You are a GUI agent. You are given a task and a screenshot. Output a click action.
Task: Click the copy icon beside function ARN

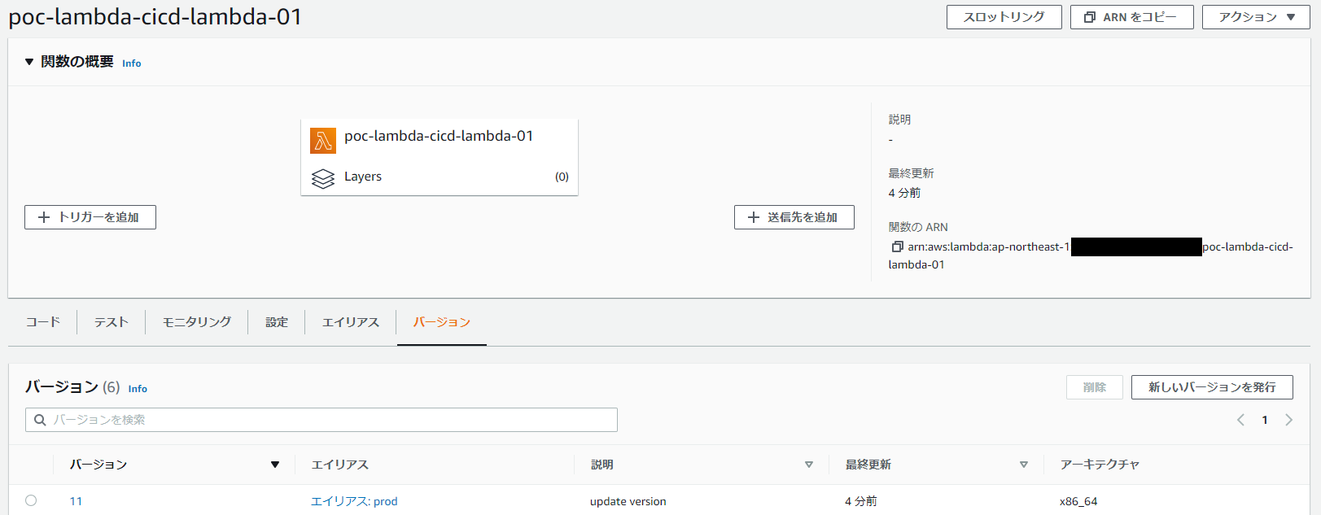click(897, 247)
